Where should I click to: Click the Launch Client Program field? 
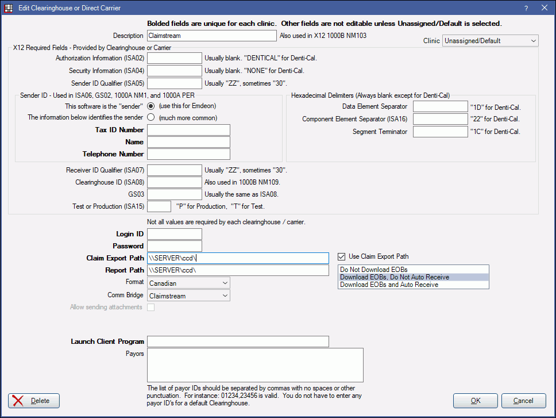[x=238, y=342]
